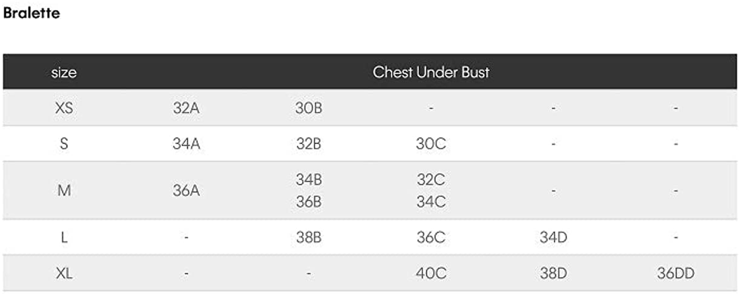This screenshot has width=740, height=294.
Task: Select the 36B value
Action: 308,202
